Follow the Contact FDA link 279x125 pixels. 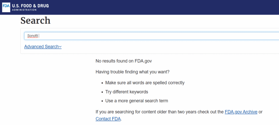click(108, 118)
